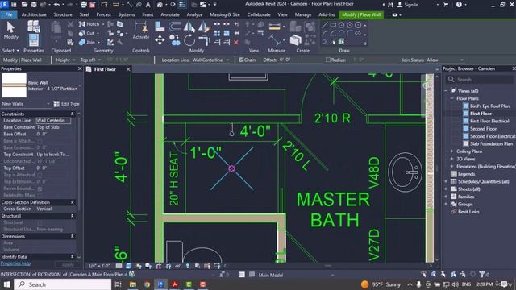The width and height of the screenshot is (516, 290).
Task: Open the File menu
Action: point(9,14)
